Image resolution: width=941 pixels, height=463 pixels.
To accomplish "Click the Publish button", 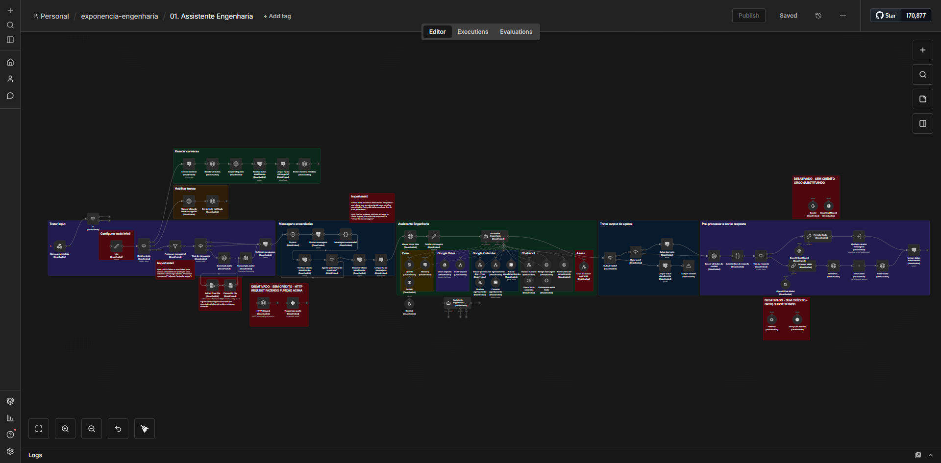I will click(x=748, y=16).
